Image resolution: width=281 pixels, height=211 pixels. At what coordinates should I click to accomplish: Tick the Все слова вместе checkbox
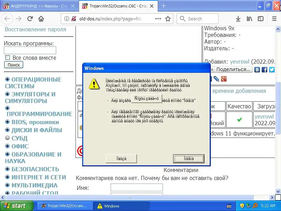[x=7, y=58]
